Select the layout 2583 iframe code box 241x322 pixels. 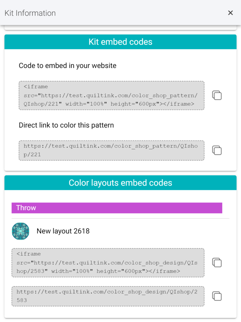(108, 263)
